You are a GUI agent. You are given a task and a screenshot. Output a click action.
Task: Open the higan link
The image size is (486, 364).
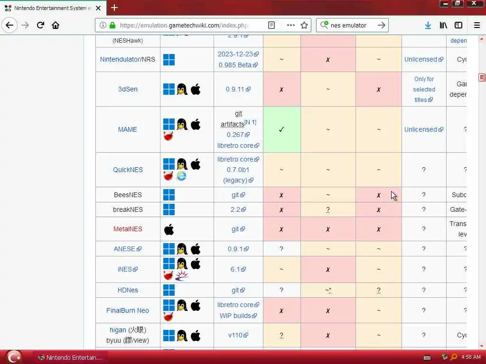click(118, 330)
